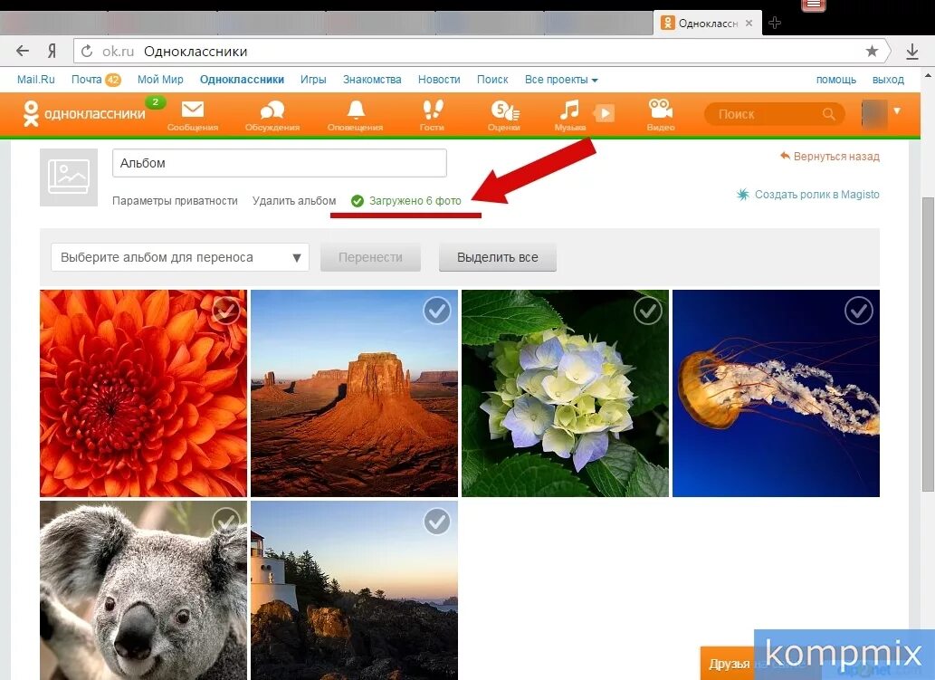Open the Сообщения envelope icon
Viewport: 935px width, 680px height.
[x=192, y=110]
